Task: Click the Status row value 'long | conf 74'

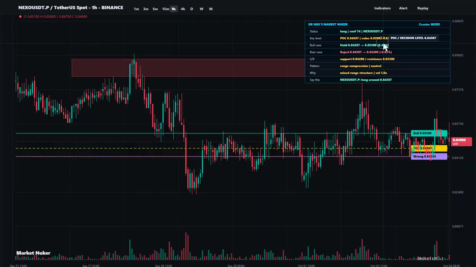Action: [361, 31]
